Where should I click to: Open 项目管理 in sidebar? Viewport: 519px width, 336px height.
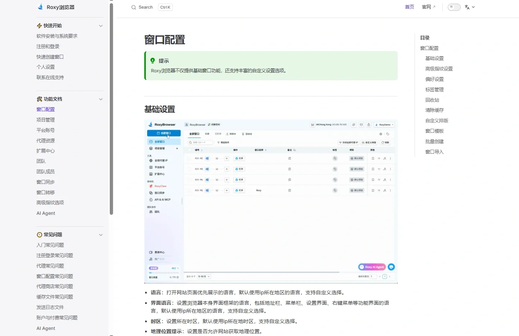(x=46, y=120)
